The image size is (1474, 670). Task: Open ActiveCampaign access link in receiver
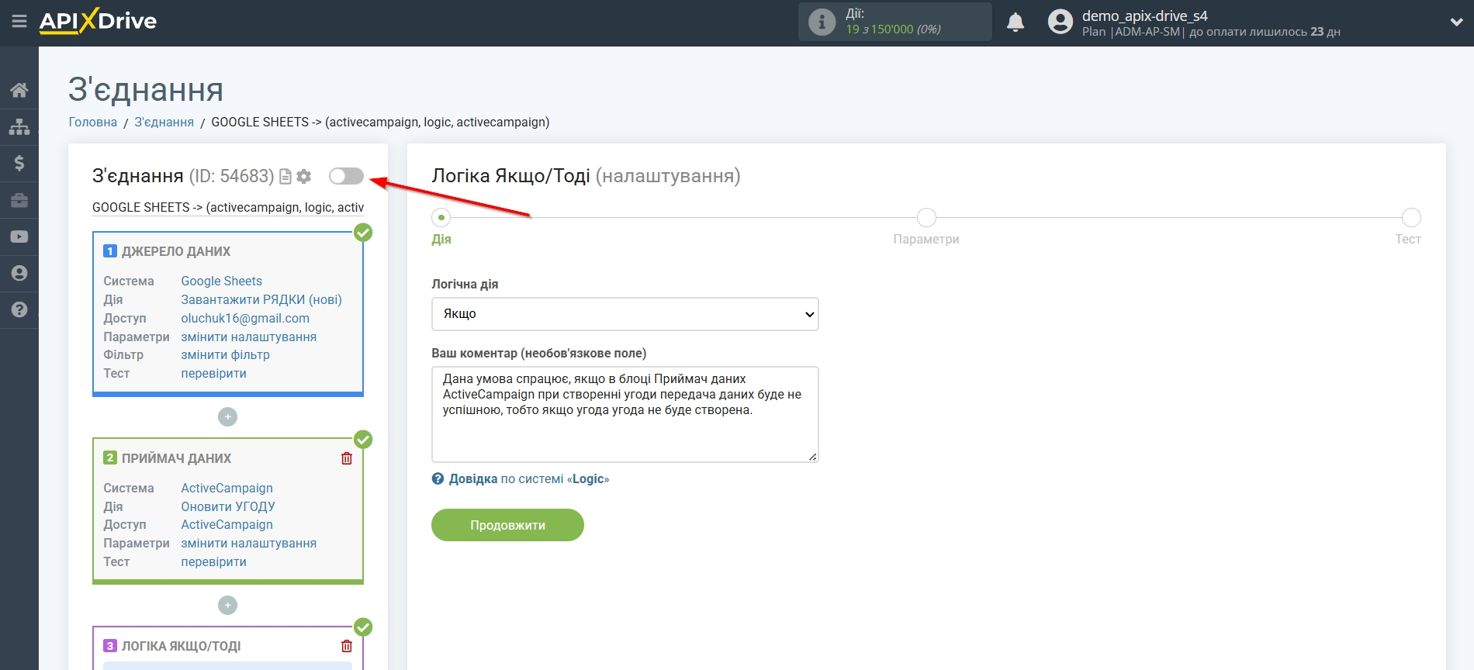click(x=227, y=525)
